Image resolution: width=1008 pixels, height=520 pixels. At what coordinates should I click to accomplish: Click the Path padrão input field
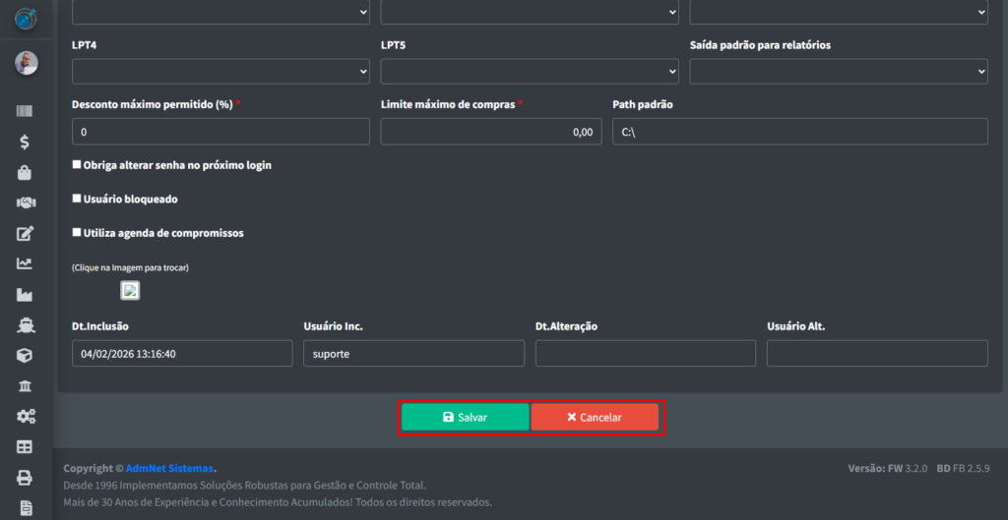pyautogui.click(x=799, y=132)
